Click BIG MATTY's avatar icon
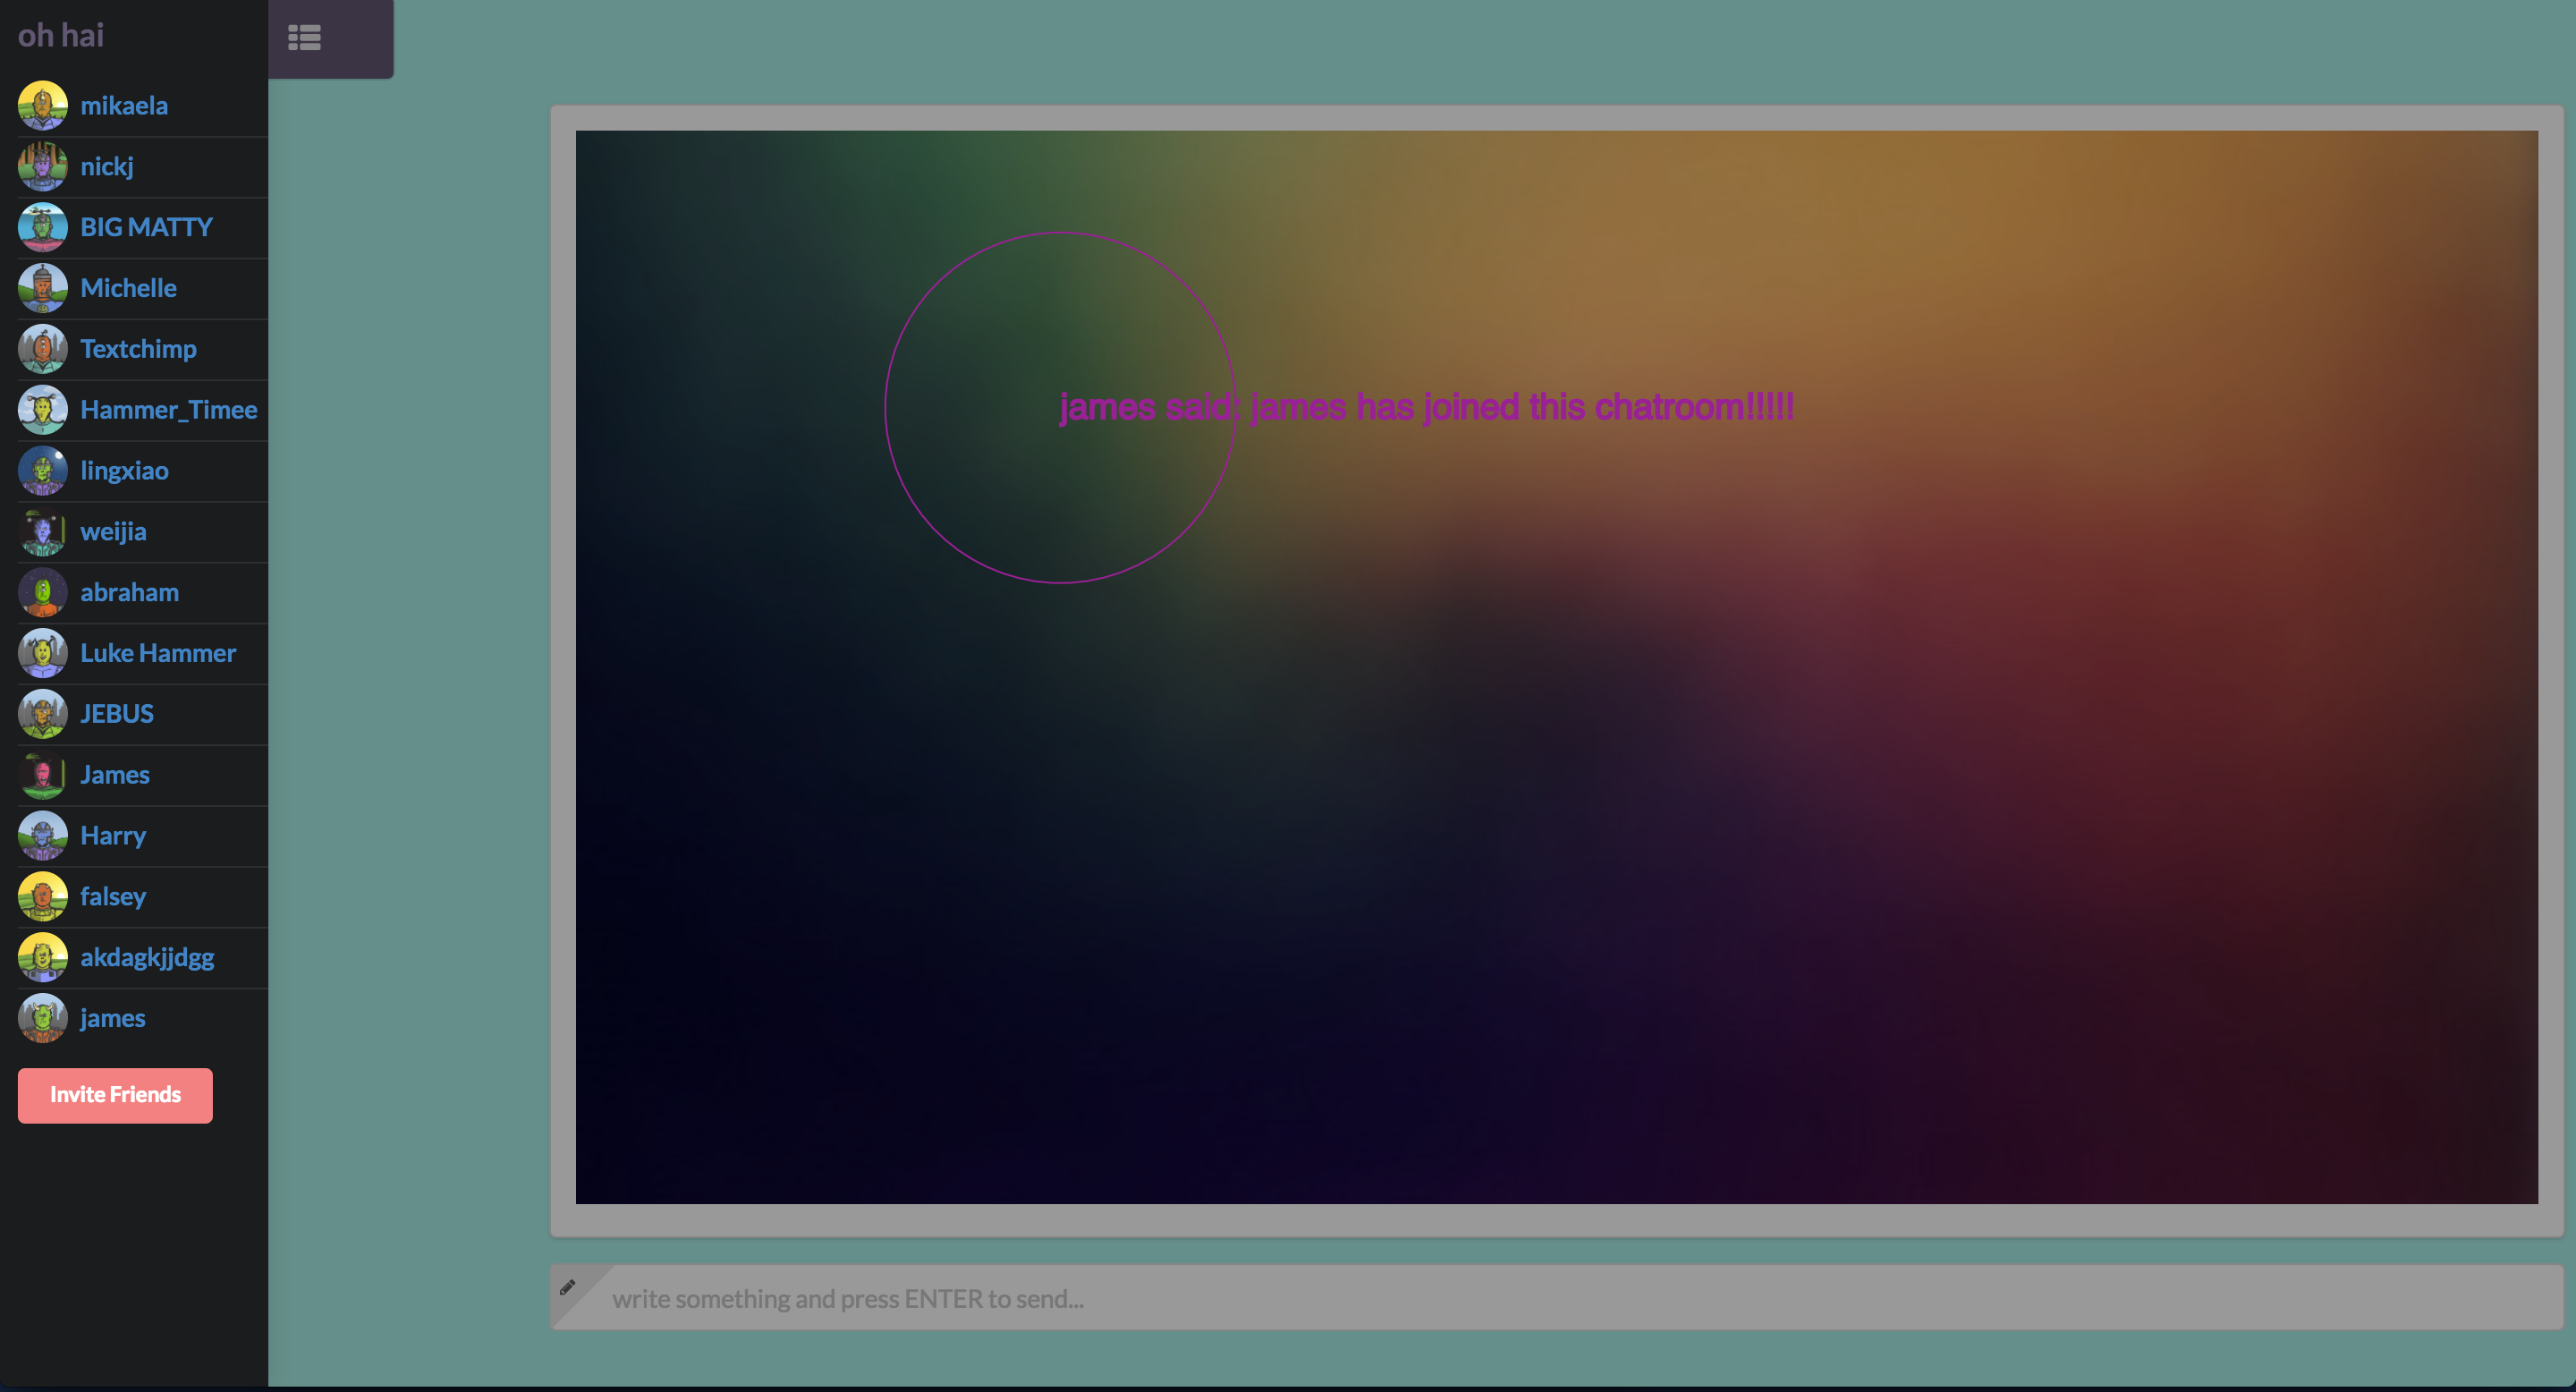Screen dimensions: 2576x1392 point(42,227)
